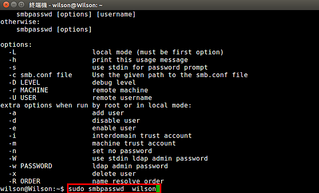Viewport: 319px width, 193px height.
Task: Click the -e enable user option
Action: click(72, 128)
